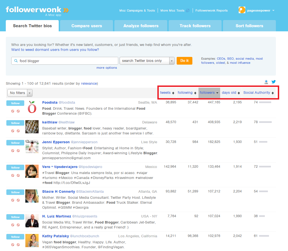
Task: Sort results by tweets column
Action: (x=167, y=93)
